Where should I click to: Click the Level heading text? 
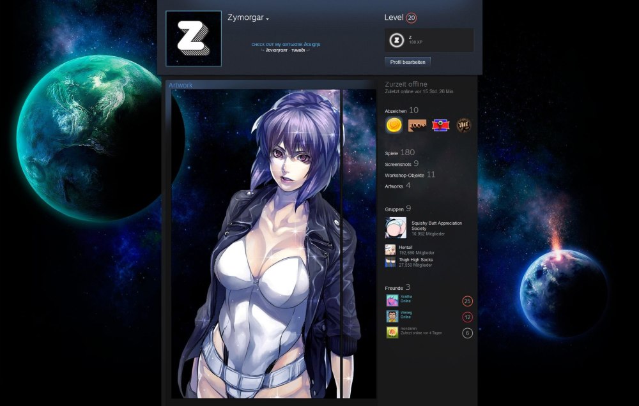click(394, 17)
